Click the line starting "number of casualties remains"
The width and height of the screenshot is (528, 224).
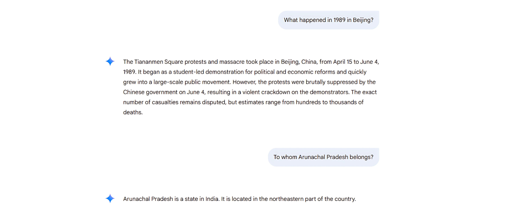point(243,102)
